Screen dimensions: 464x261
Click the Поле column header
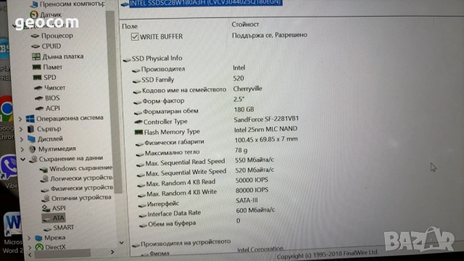click(130, 26)
